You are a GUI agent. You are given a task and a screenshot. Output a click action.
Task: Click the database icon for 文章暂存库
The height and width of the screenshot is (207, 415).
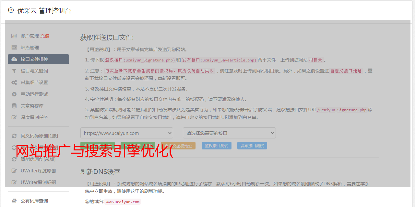tap(14, 106)
